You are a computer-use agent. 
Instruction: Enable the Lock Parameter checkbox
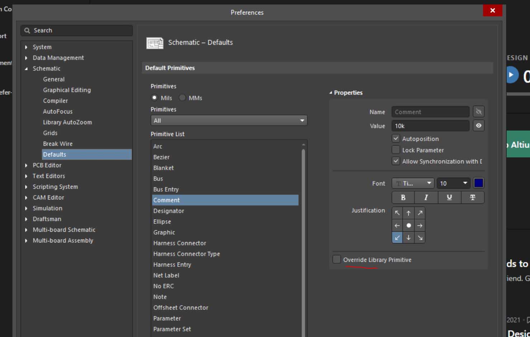click(x=396, y=150)
